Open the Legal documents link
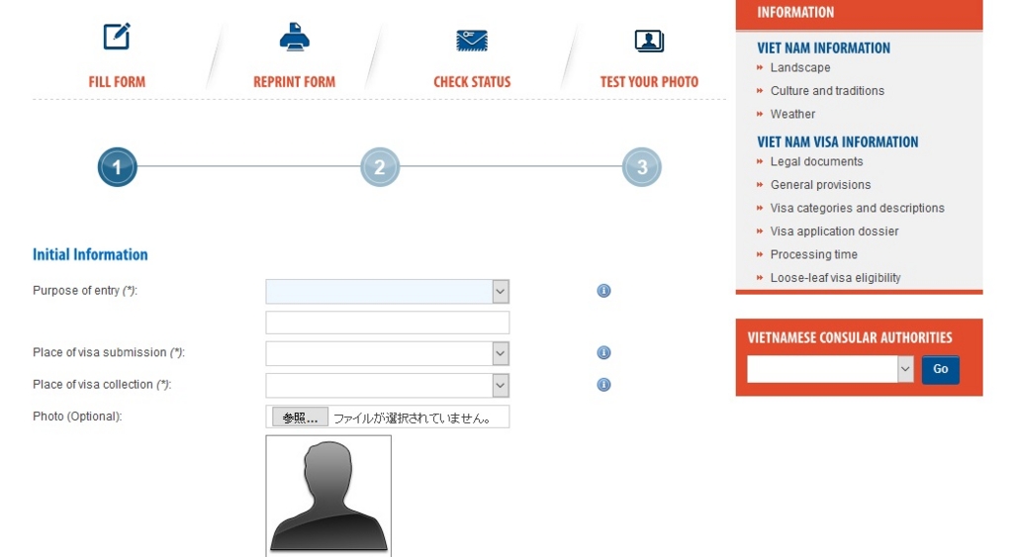1013x557 pixels. click(816, 161)
